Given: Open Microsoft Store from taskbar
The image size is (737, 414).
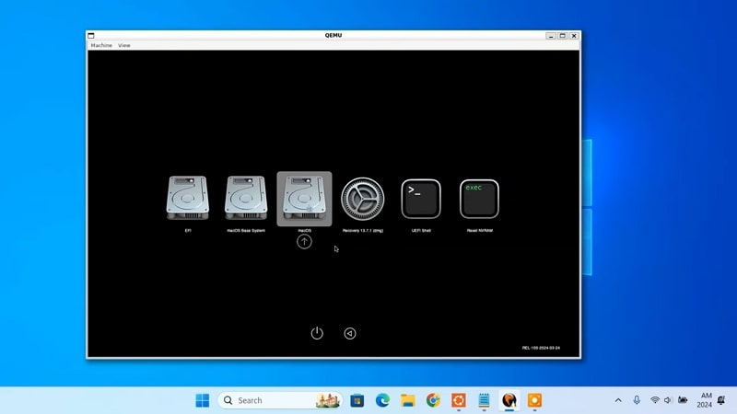Looking at the screenshot, I should [x=357, y=400].
